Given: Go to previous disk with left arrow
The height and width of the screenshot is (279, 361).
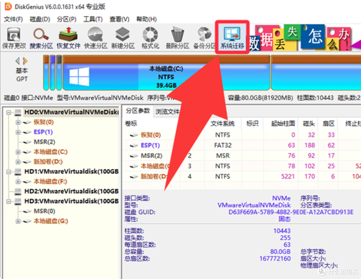Looking at the screenshot, I should coord(17,61).
